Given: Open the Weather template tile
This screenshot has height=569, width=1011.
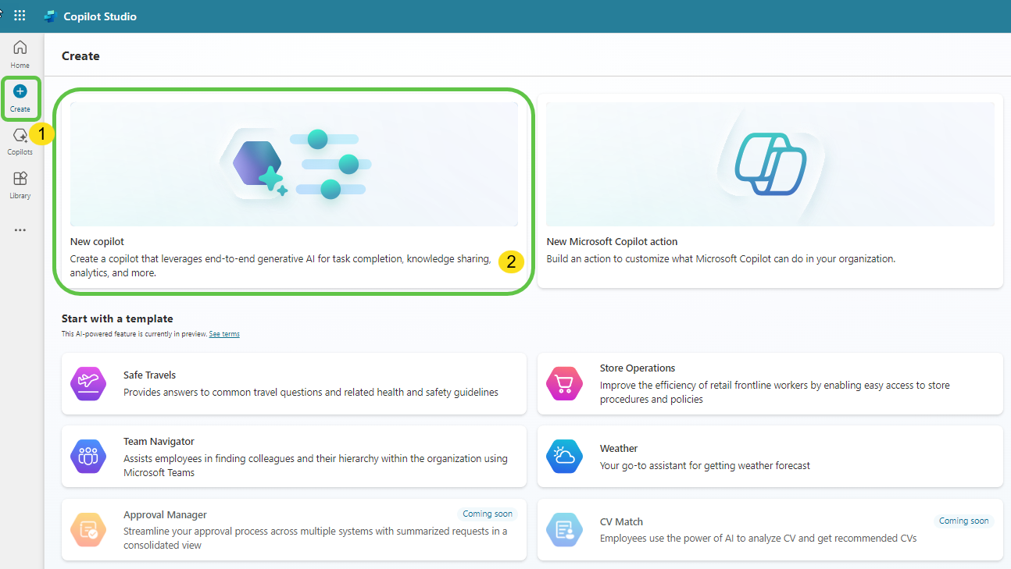Looking at the screenshot, I should [x=770, y=457].
